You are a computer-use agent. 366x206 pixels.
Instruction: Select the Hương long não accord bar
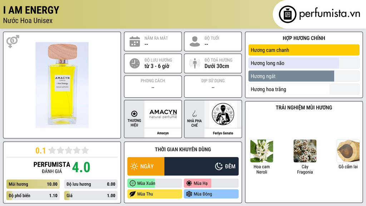(304, 63)
